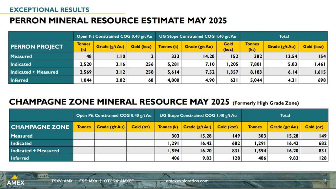This screenshot has width=336, height=189.
Task: Select Indicated + Measured row in Champagne table
Action: pos(35,151)
